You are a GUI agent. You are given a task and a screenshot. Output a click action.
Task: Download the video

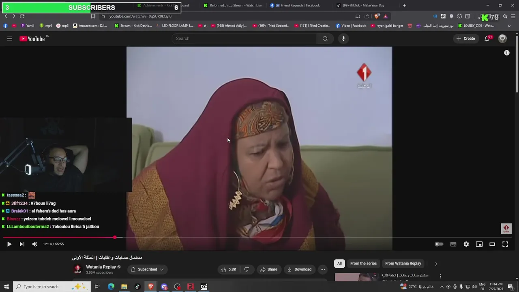[299, 269]
